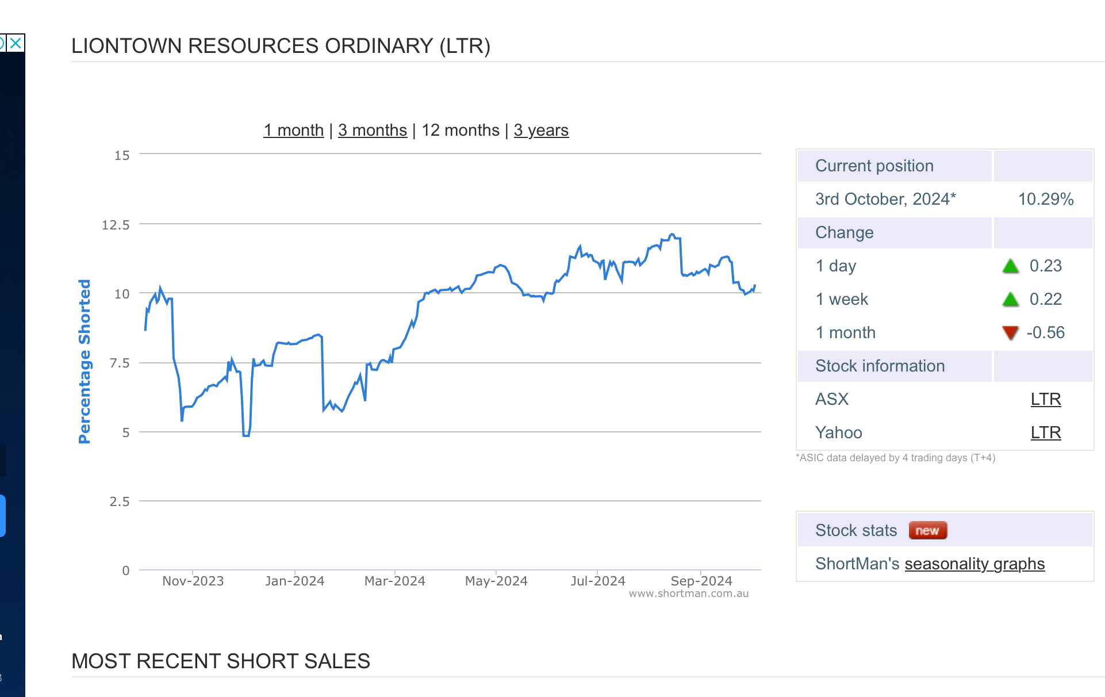
Task: Click the 'LIONTOWN RESOURCES ORDINARY (LTR)' heading
Action: (x=281, y=46)
